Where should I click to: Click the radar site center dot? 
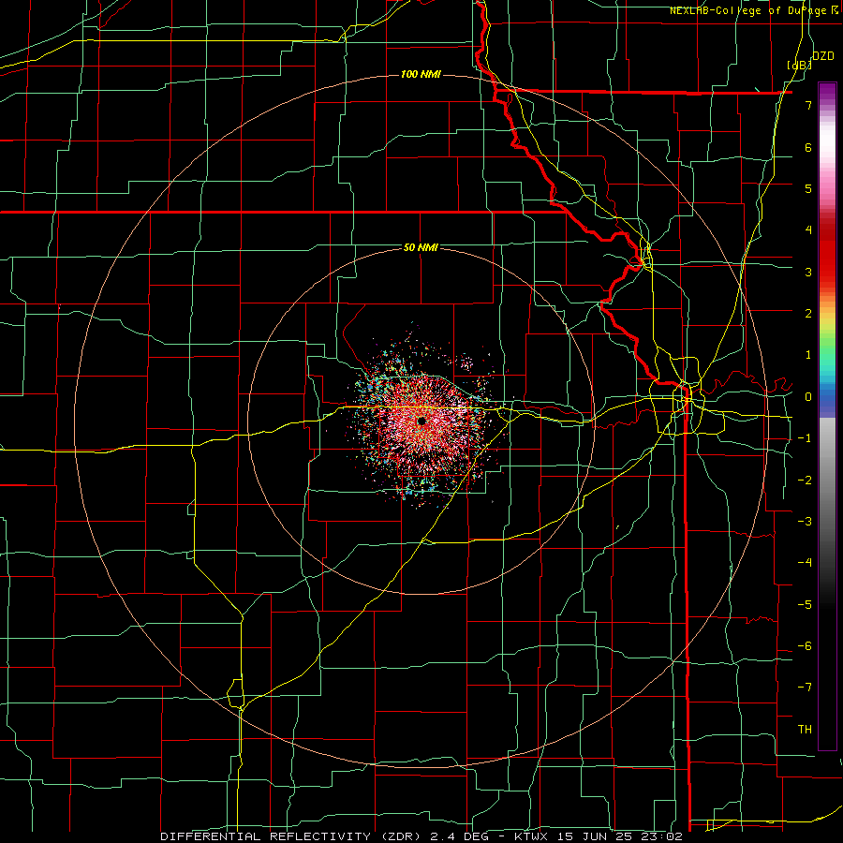421,421
